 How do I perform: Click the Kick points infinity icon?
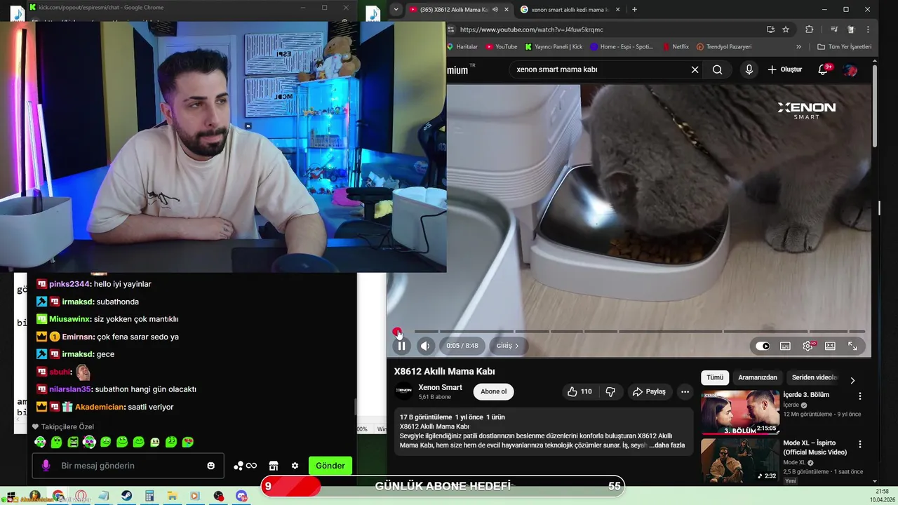point(251,466)
